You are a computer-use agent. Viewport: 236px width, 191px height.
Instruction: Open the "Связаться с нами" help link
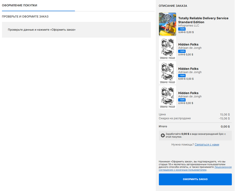(207, 145)
